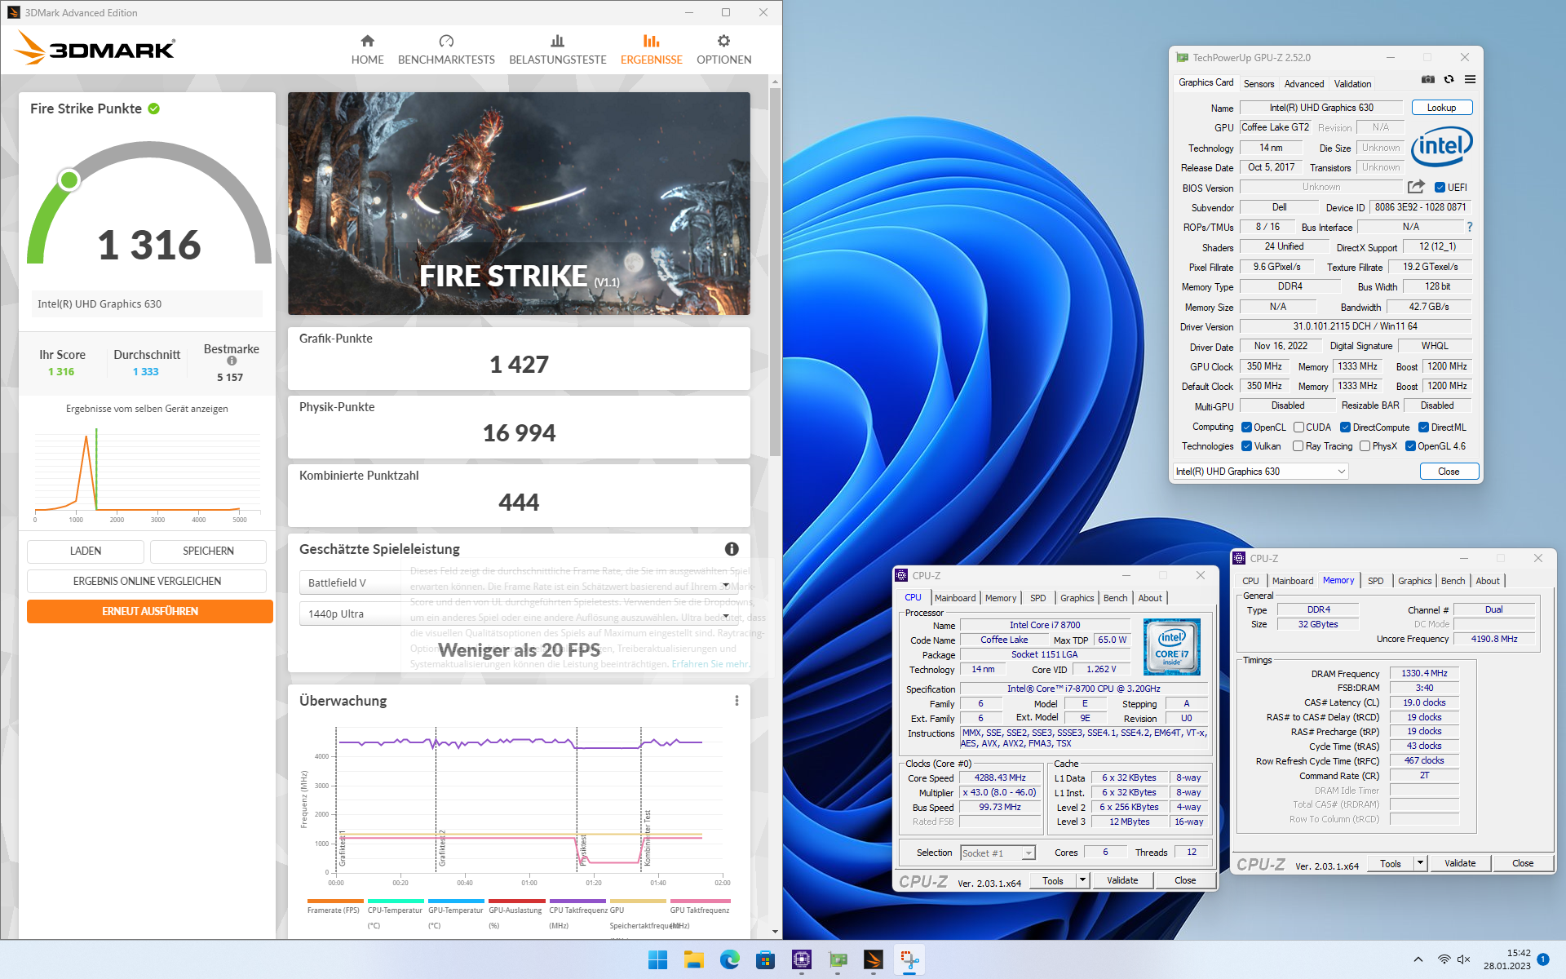Toggle Vulkan checkbox

1246,446
